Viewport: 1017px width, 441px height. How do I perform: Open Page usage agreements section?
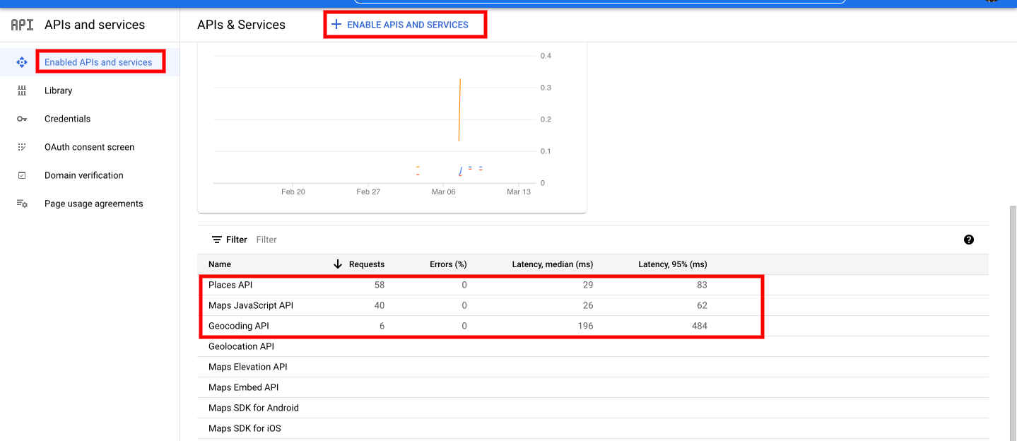94,204
